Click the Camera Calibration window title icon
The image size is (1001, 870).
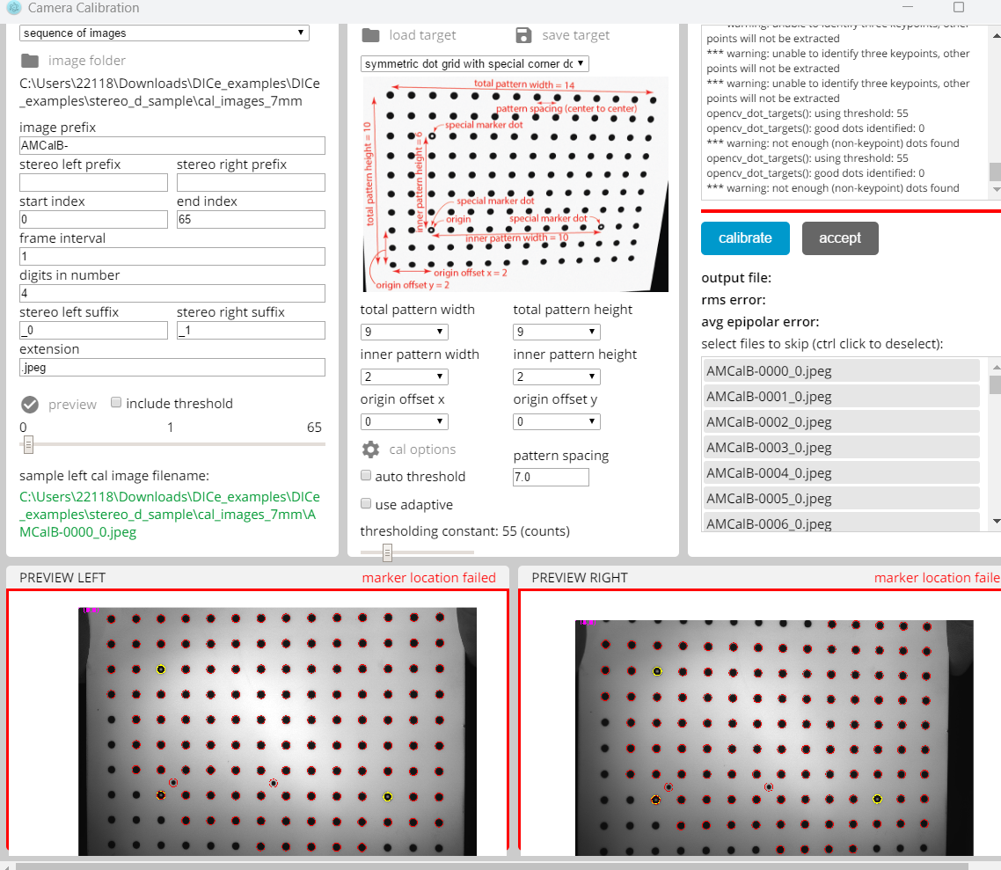click(12, 8)
